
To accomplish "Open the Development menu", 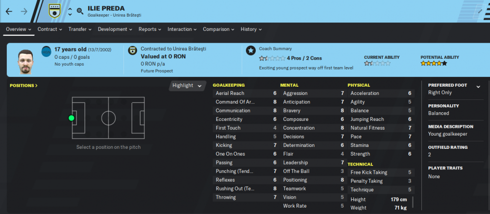I will click(x=114, y=29).
